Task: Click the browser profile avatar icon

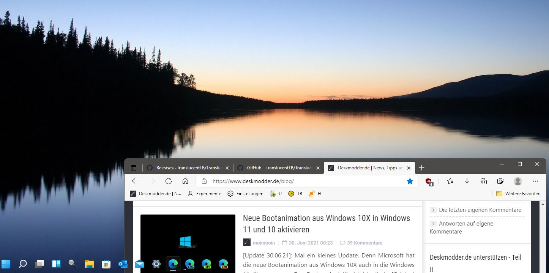Action: tap(517, 181)
